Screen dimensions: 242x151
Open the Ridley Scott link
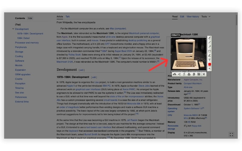pos(74,55)
